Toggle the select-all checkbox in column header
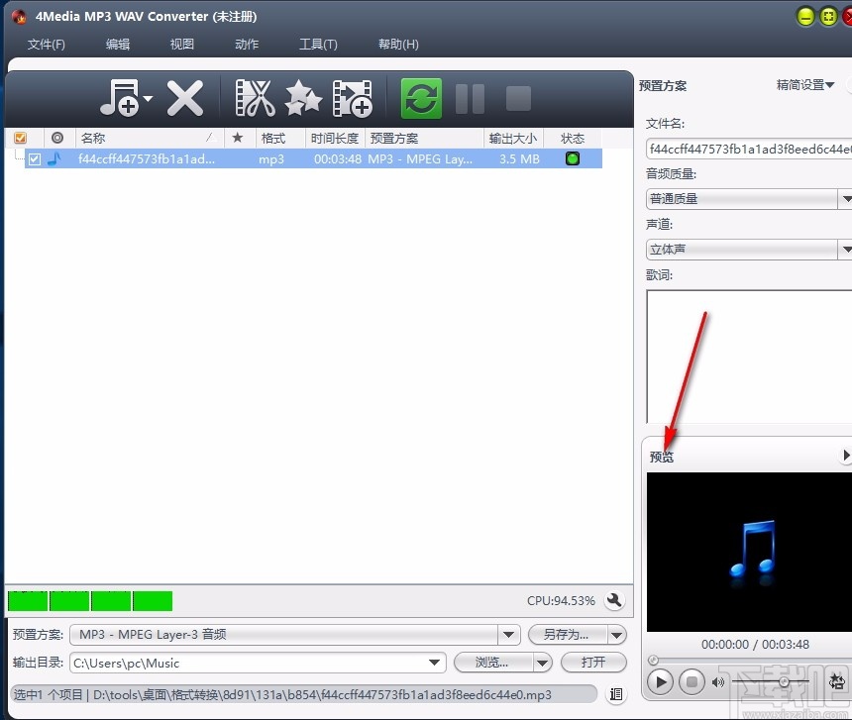 [x=21, y=138]
